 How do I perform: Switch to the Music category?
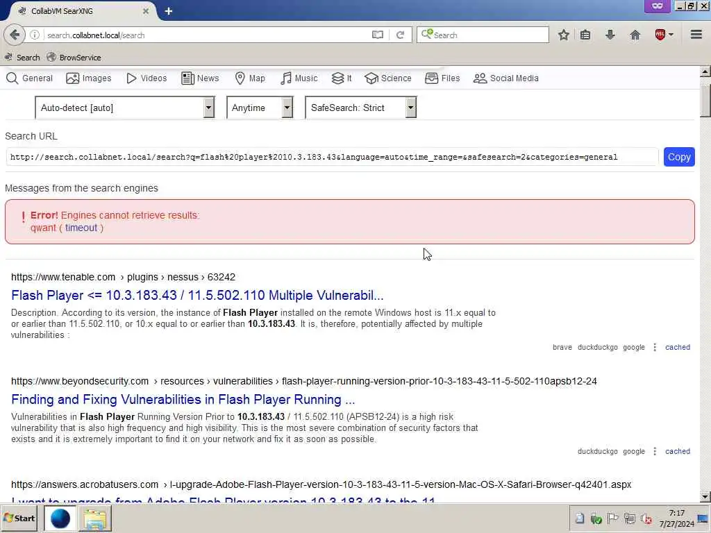tap(299, 78)
